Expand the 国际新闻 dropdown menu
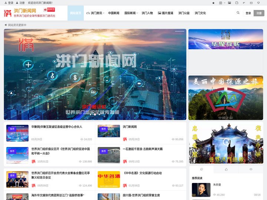 click(x=131, y=13)
